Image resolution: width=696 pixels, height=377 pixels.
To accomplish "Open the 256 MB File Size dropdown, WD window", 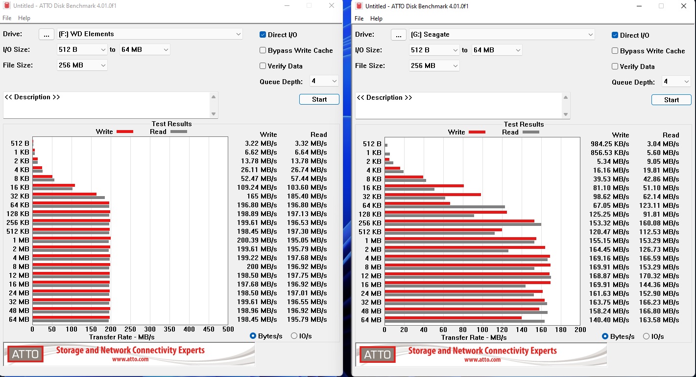I will (82, 66).
